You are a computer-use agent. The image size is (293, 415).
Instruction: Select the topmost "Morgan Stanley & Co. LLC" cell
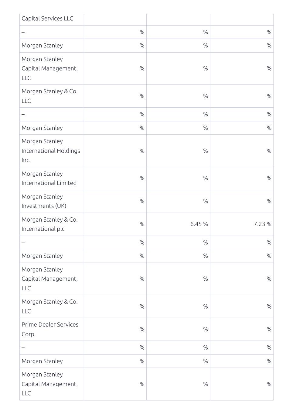51,96
